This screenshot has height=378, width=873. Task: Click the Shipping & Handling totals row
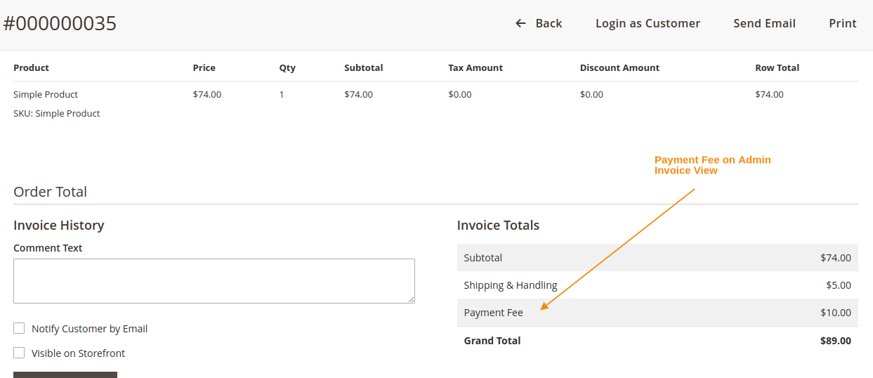click(x=657, y=285)
